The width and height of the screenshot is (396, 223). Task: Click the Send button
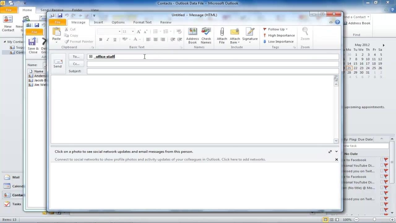[58, 63]
